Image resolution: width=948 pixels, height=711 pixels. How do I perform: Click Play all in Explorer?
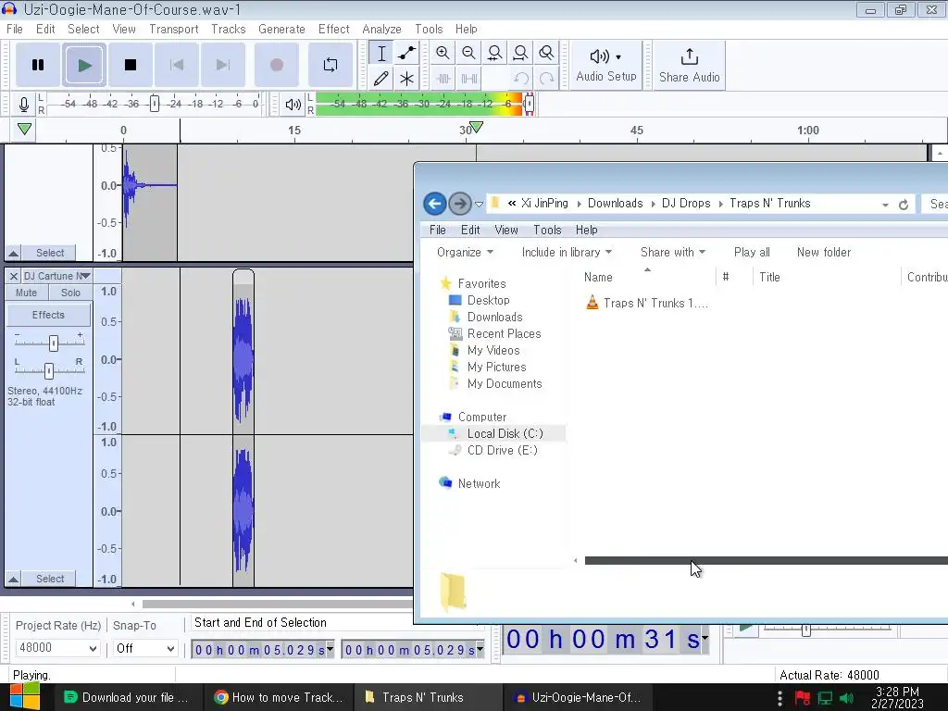tap(752, 252)
